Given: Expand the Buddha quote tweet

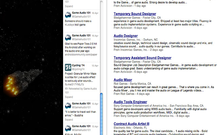Looking at the screenshot, I should point(69,120).
